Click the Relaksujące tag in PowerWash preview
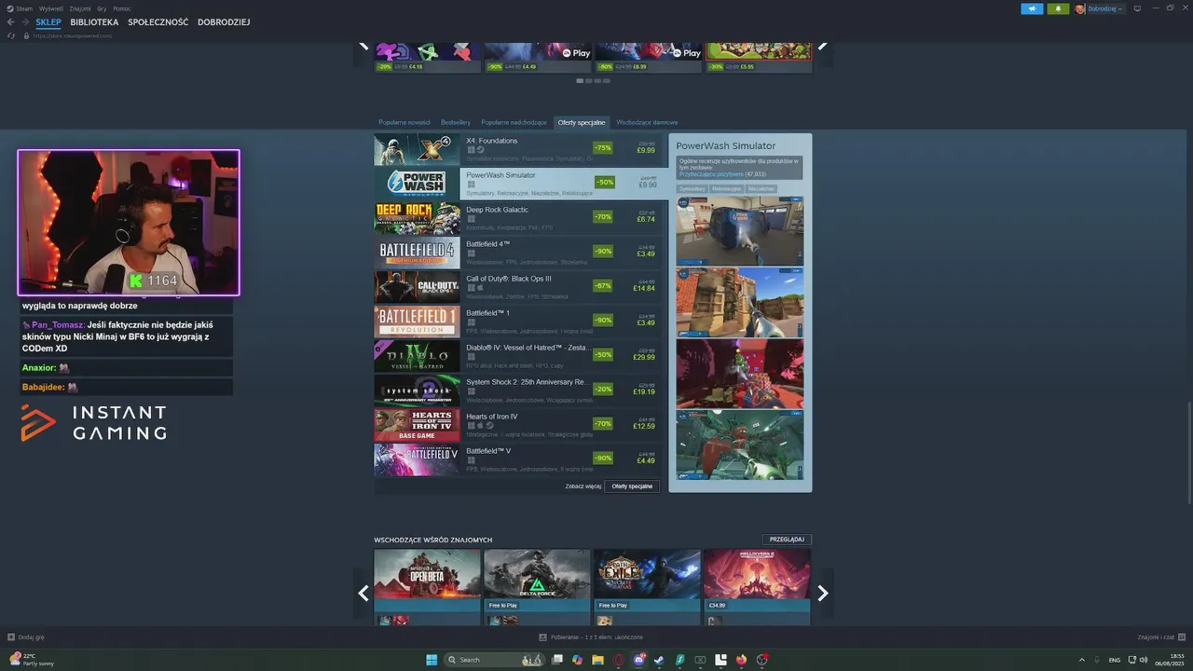Viewport: 1193px width, 671px height. point(727,189)
